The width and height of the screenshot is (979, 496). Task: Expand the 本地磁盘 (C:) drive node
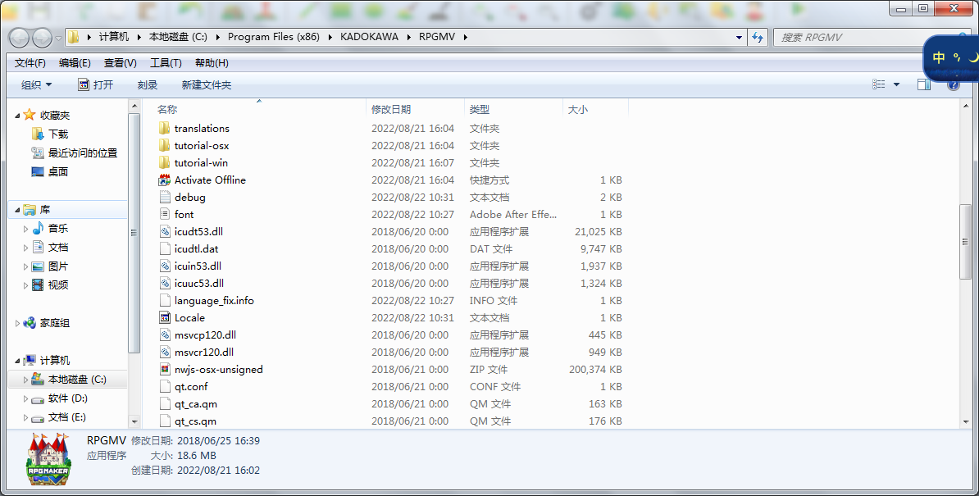(x=25, y=380)
